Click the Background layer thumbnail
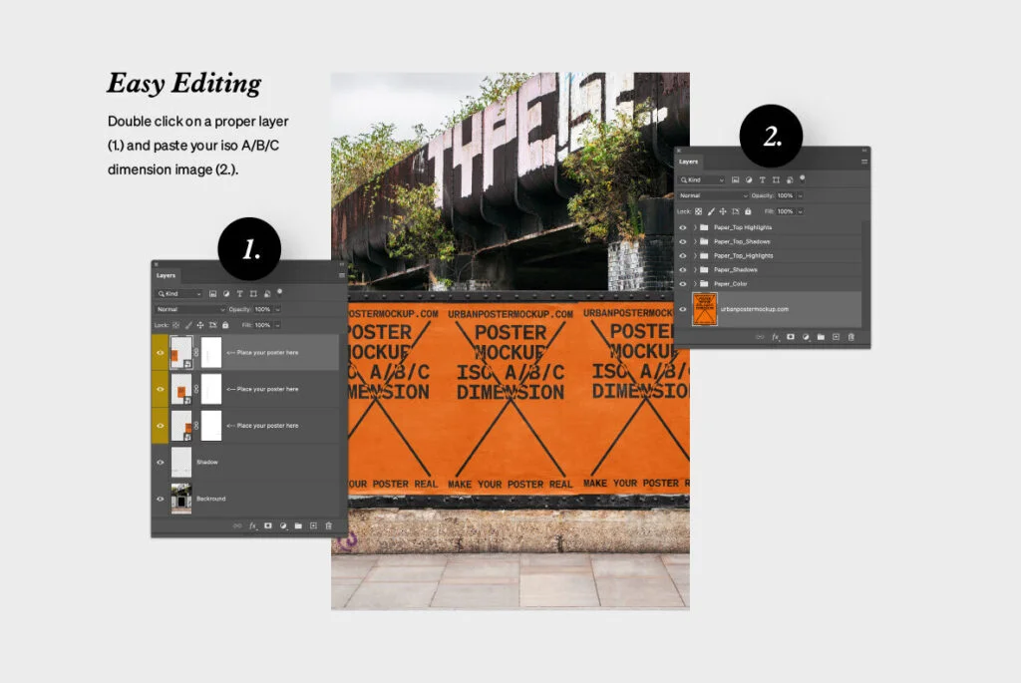This screenshot has height=683, width=1021. click(181, 499)
